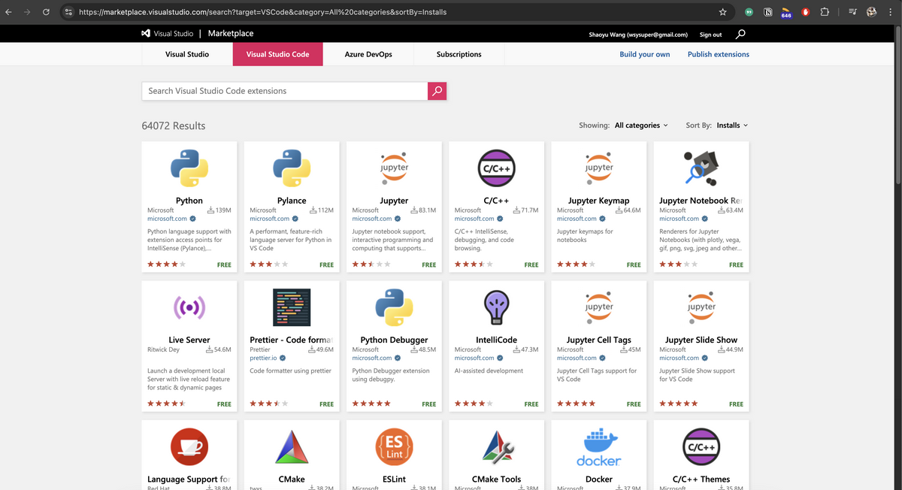This screenshot has width=902, height=490.
Task: Switch to the Visual Studio tab
Action: (187, 55)
